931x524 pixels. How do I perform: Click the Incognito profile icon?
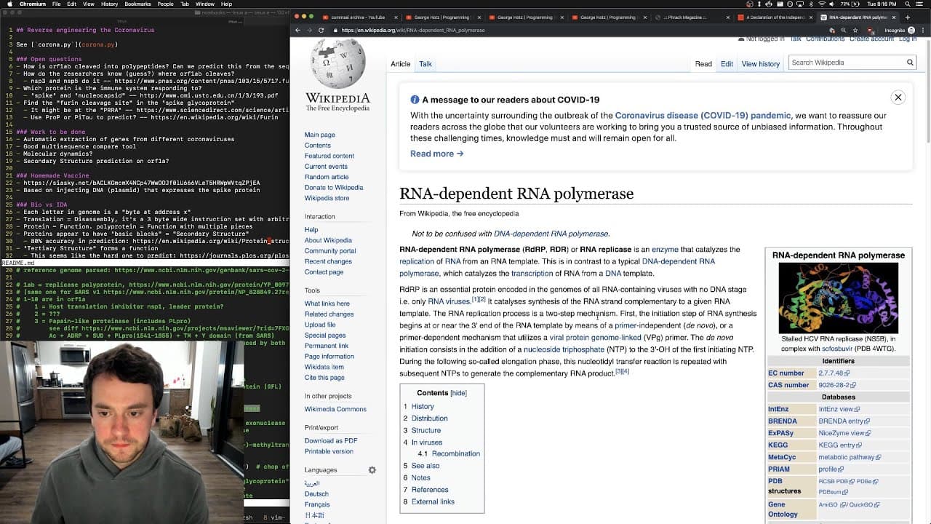point(912,30)
